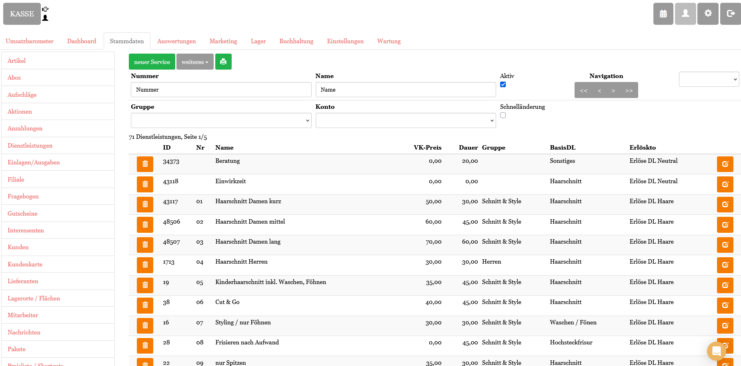Click the user profile icon button

pyautogui.click(x=685, y=14)
